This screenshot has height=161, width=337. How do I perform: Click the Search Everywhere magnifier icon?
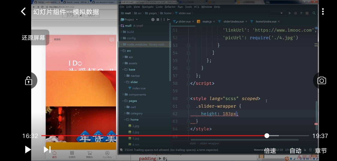pos(314,13)
